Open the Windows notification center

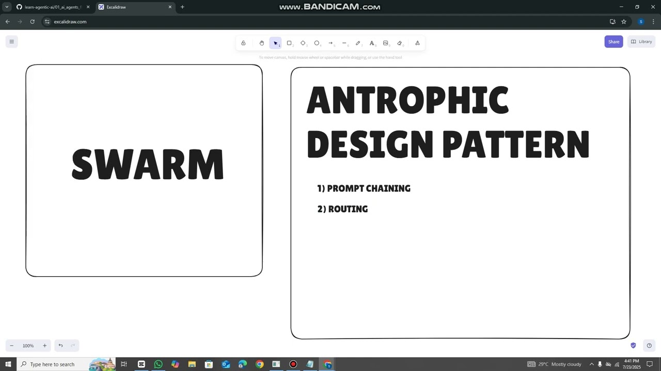[x=650, y=364]
